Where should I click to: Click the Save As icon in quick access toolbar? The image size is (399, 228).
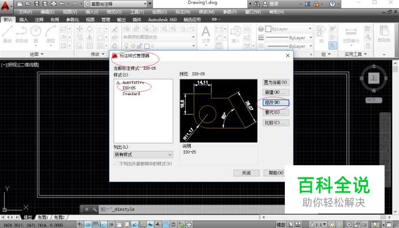(45, 4)
